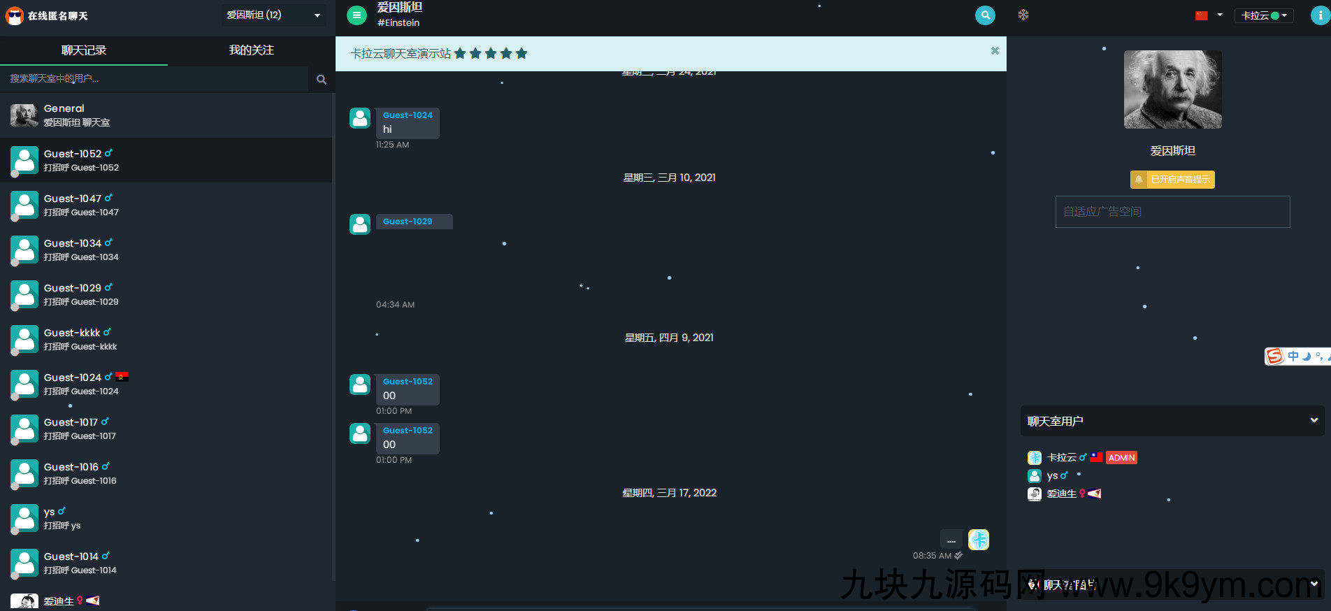
Task: Open the blue info icon
Action: pos(1320,15)
